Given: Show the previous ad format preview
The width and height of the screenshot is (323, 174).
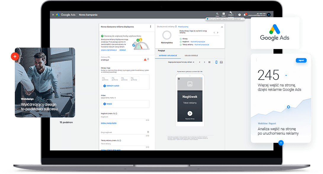Looking at the screenshot, I should coord(200,62).
